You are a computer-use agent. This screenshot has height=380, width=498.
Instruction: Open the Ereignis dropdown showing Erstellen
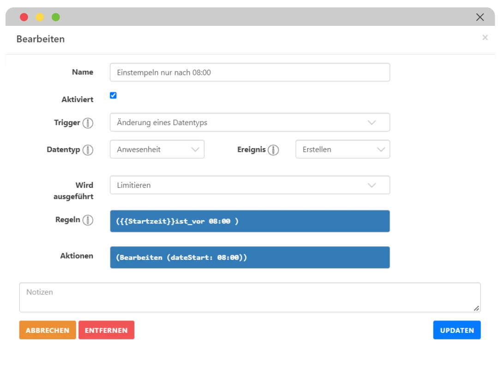coord(342,149)
